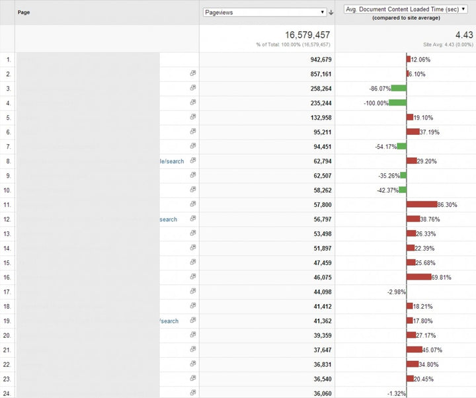The height and width of the screenshot is (398, 476).
Task: Click the 942,679 pageviews value in row 1
Action: [x=315, y=60]
